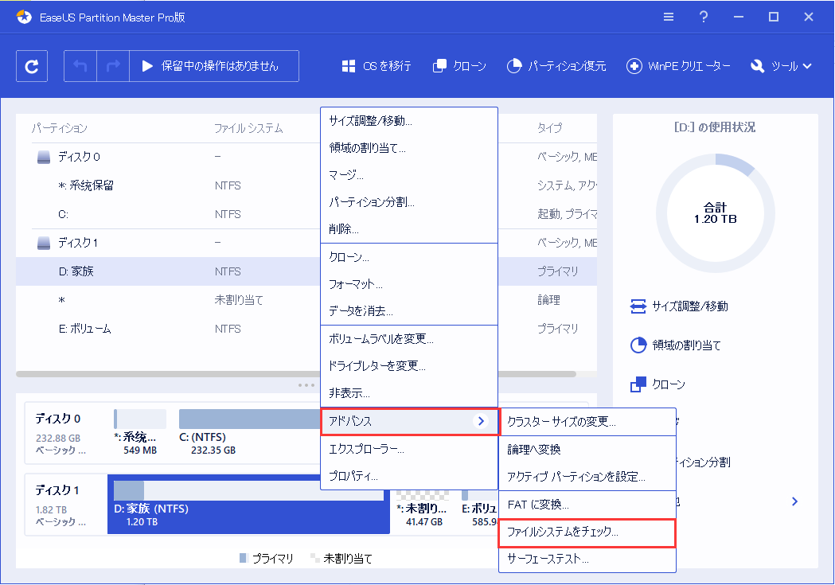
Task: Select the 未割り当て partition row
Action: pos(168,300)
